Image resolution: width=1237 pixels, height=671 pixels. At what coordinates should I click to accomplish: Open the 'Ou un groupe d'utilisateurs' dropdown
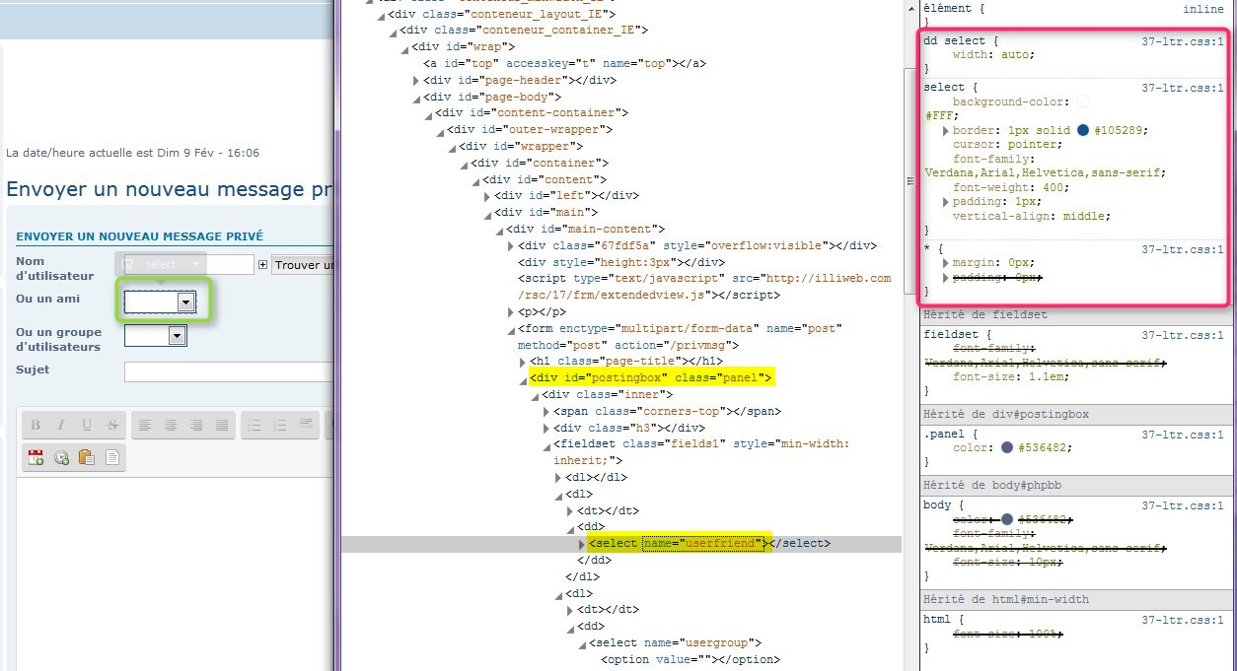pyautogui.click(x=156, y=336)
